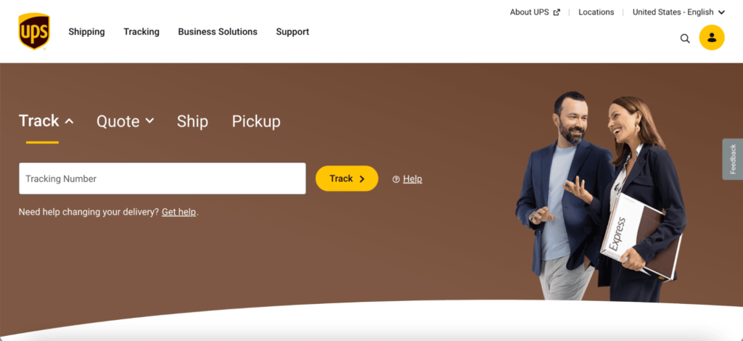743x341 pixels.
Task: Follow the Get help link
Action: coord(178,212)
